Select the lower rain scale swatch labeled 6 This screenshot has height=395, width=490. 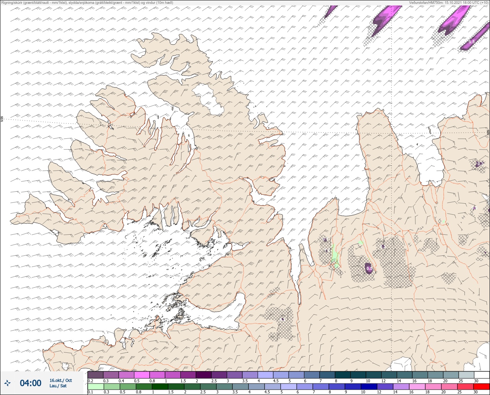(x=305, y=386)
